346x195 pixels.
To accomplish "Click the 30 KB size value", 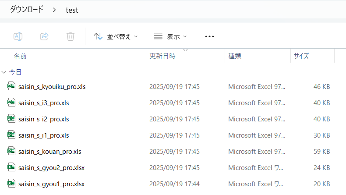I will click(x=321, y=135).
